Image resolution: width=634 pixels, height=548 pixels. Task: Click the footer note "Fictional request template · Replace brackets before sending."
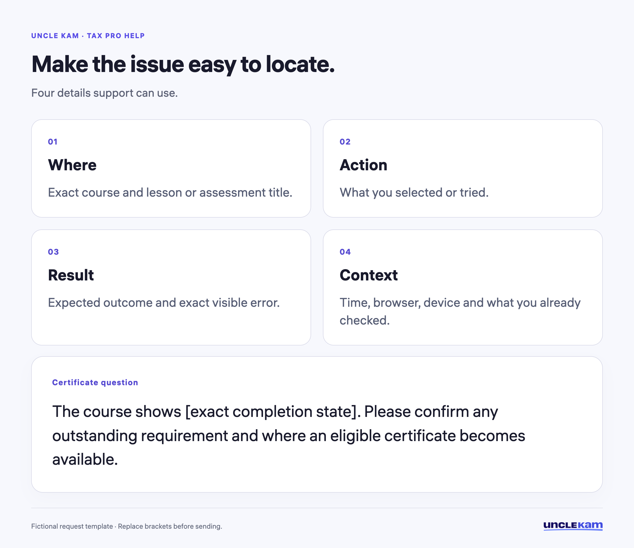pyautogui.click(x=127, y=526)
